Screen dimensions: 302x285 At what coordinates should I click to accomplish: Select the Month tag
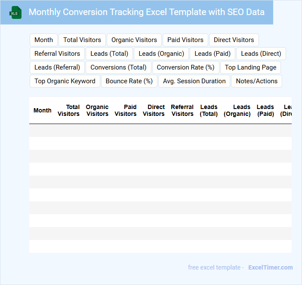[x=43, y=40]
